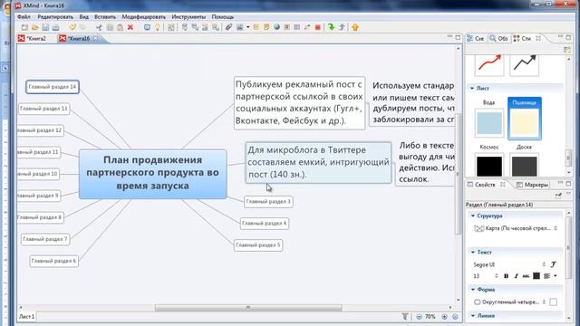Open the Редактировать menu
This screenshot has height=326, width=580.
click(x=55, y=17)
